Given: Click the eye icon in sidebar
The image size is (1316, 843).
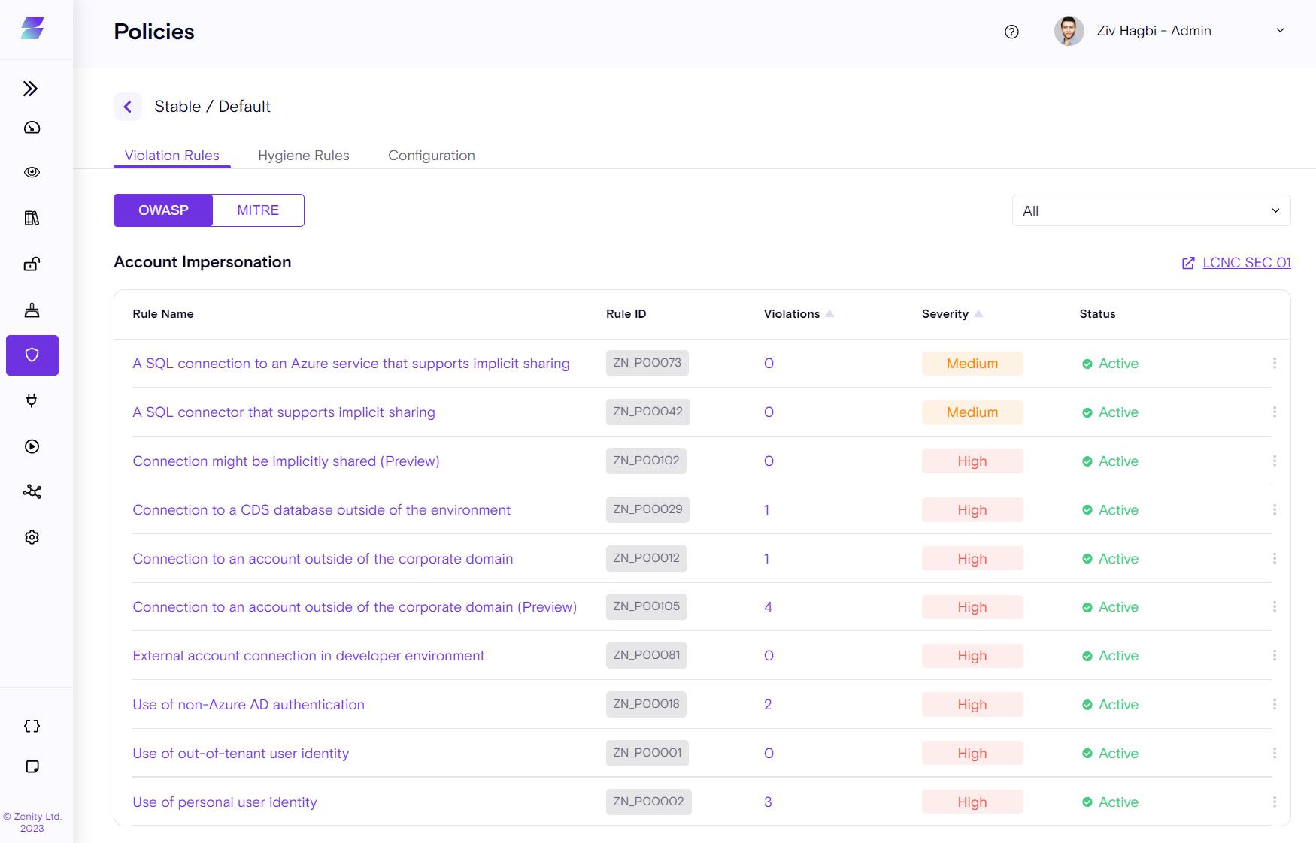Looking at the screenshot, I should point(32,172).
